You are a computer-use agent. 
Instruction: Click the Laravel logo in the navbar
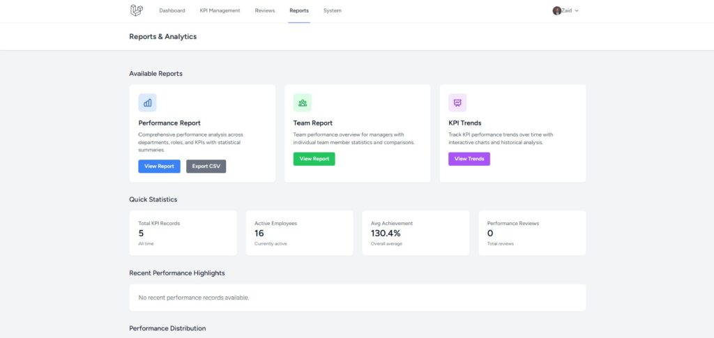[136, 10]
